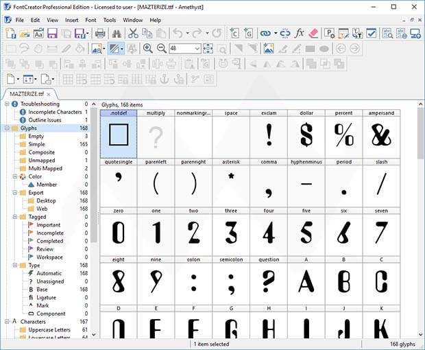Viewport: 425px width, 350px height.
Task: Click the blue chain link icon
Action: (x=265, y=33)
